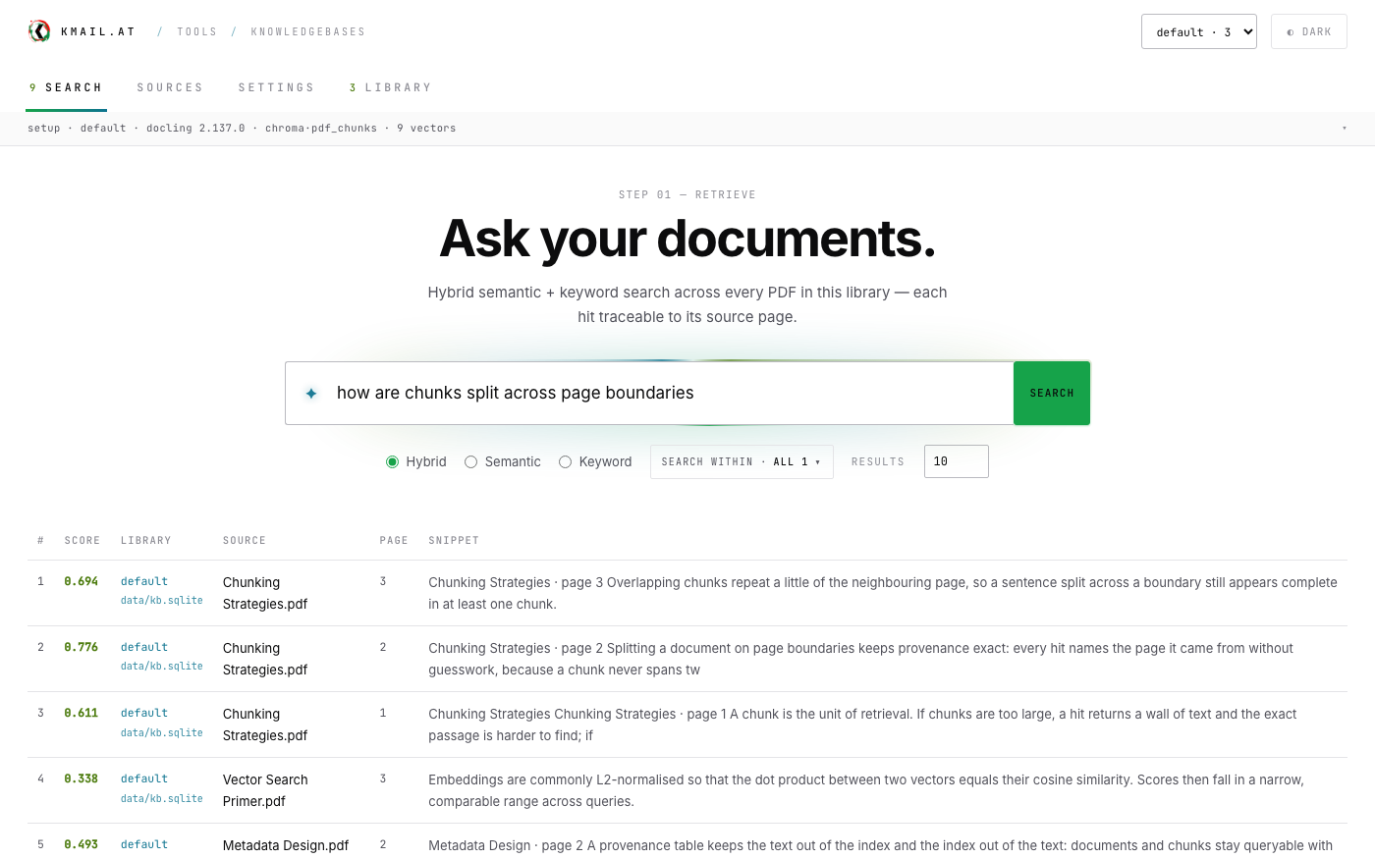Image resolution: width=1375 pixels, height=859 pixels.
Task: Click the snippet 'A chunk is the unit of retrieval'
Action: pyautogui.click(x=862, y=725)
